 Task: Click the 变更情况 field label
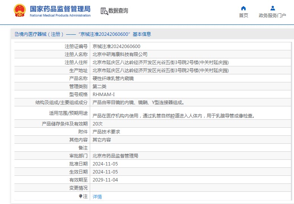(x=78, y=188)
